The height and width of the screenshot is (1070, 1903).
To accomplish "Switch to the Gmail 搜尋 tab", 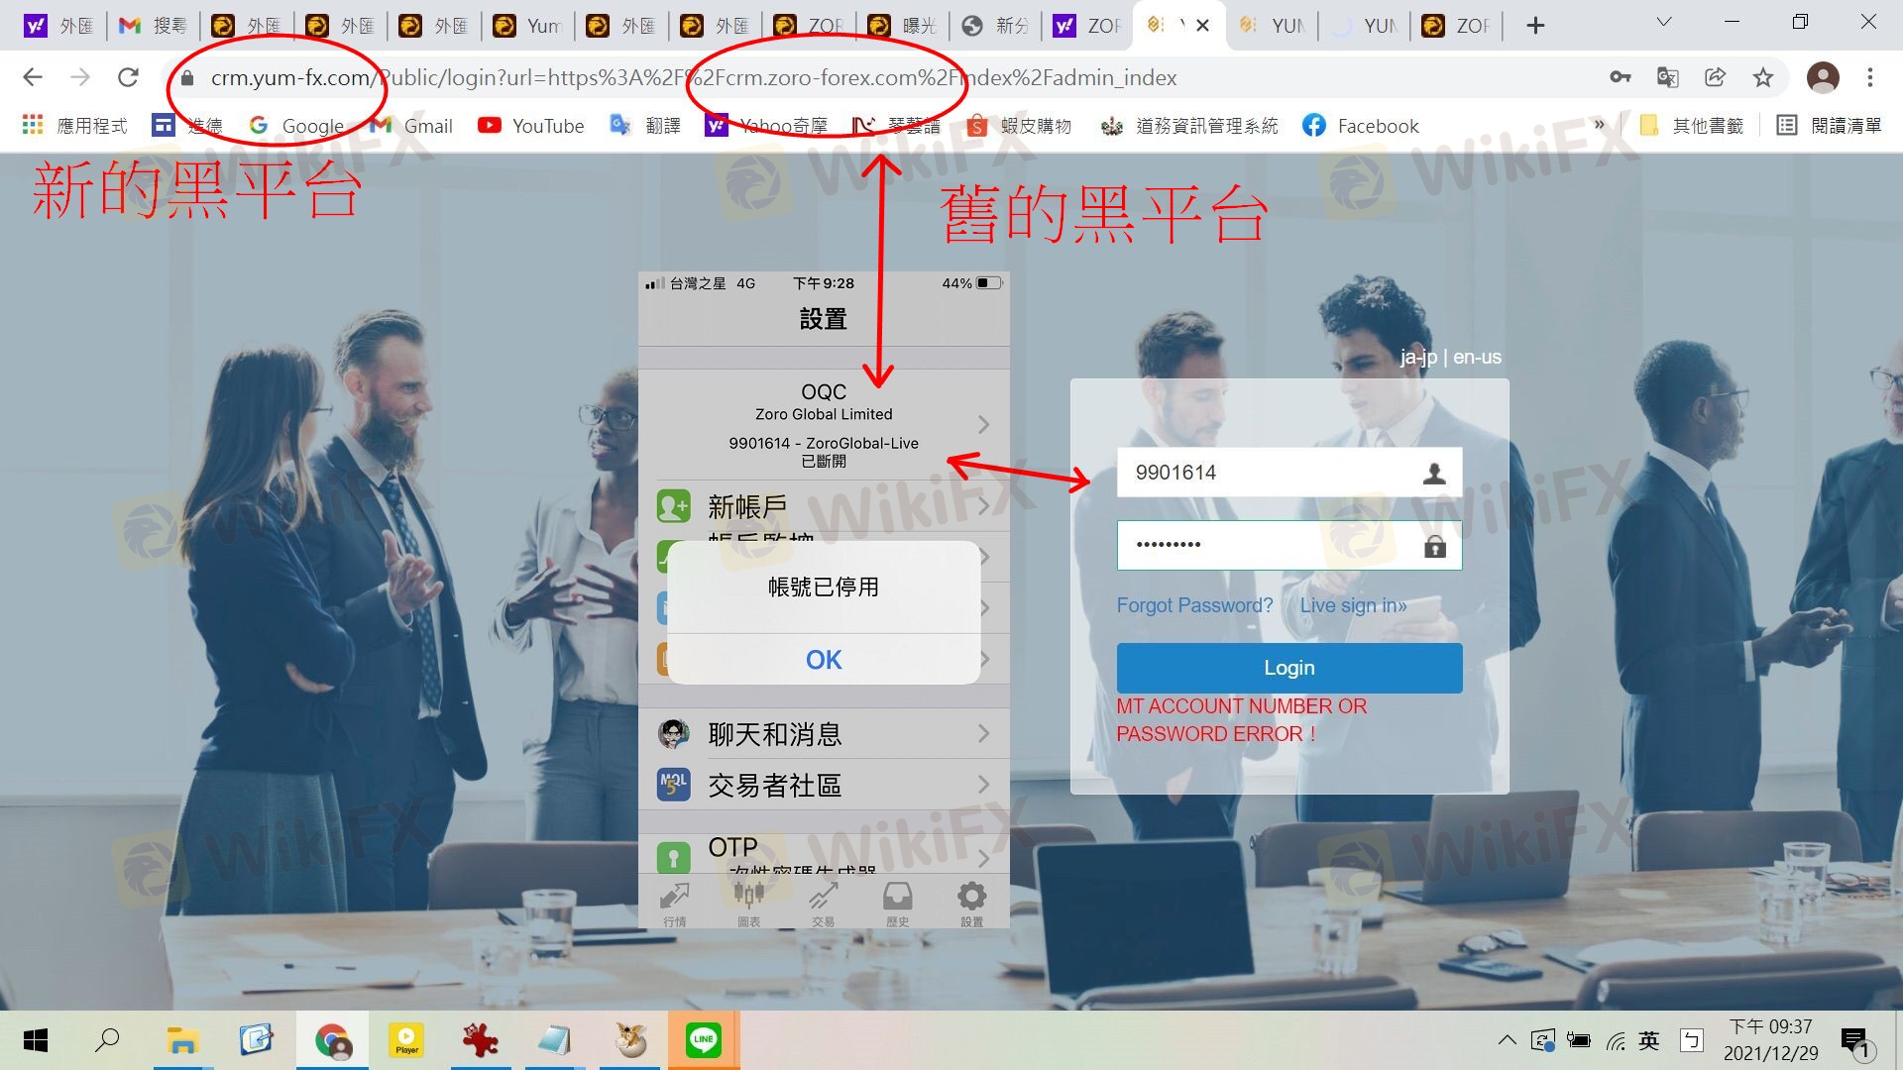I will (x=152, y=26).
